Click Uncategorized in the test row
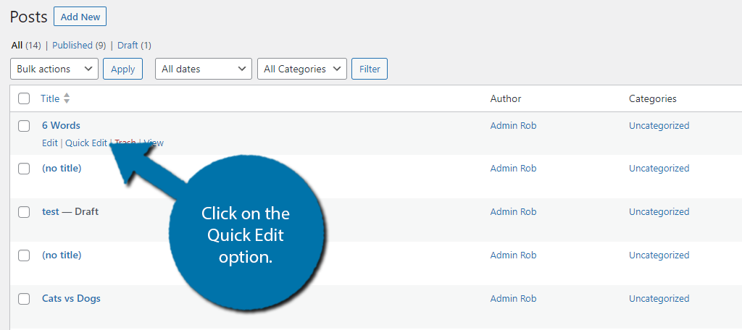This screenshot has width=742, height=330. coord(659,212)
